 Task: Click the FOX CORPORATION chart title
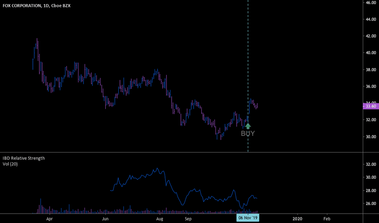pyautogui.click(x=37, y=6)
